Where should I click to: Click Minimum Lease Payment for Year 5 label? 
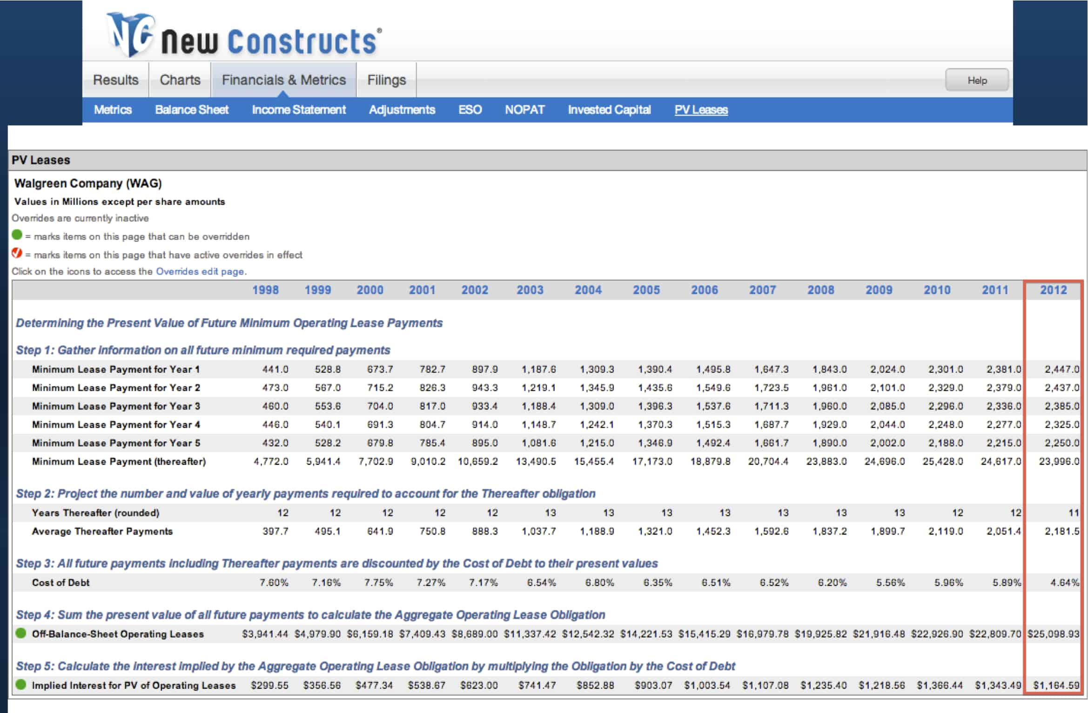click(x=116, y=443)
